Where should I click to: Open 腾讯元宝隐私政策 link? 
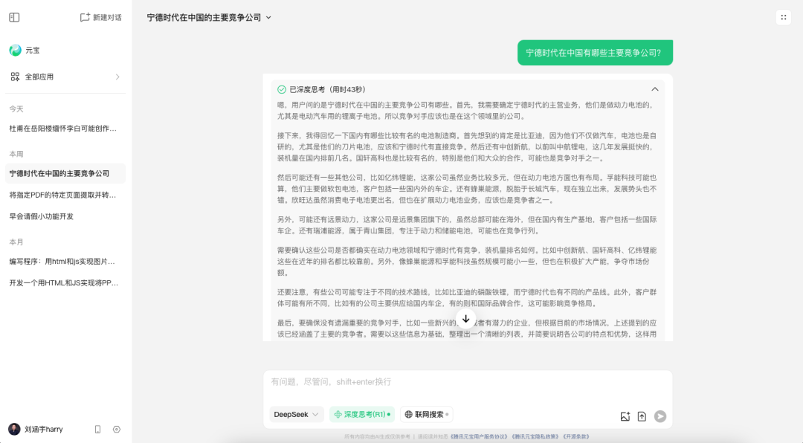point(535,437)
